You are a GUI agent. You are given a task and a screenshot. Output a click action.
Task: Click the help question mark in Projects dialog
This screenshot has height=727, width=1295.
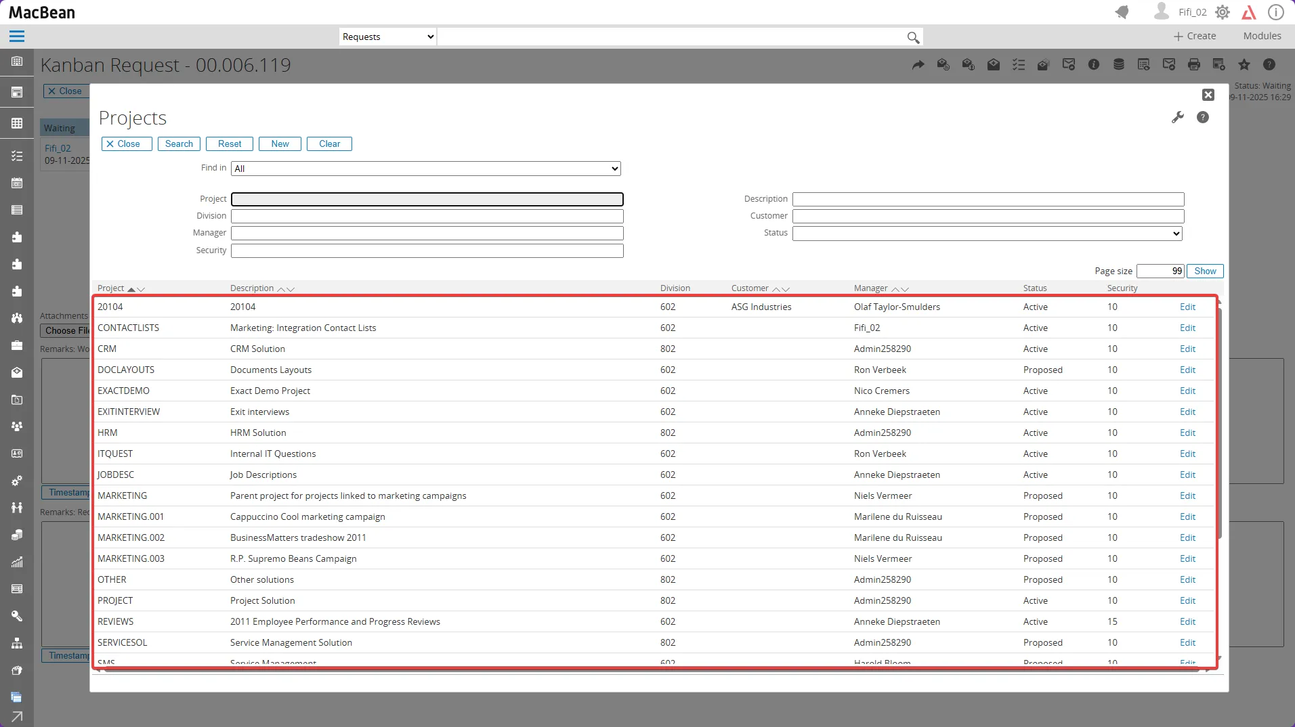[1203, 118]
